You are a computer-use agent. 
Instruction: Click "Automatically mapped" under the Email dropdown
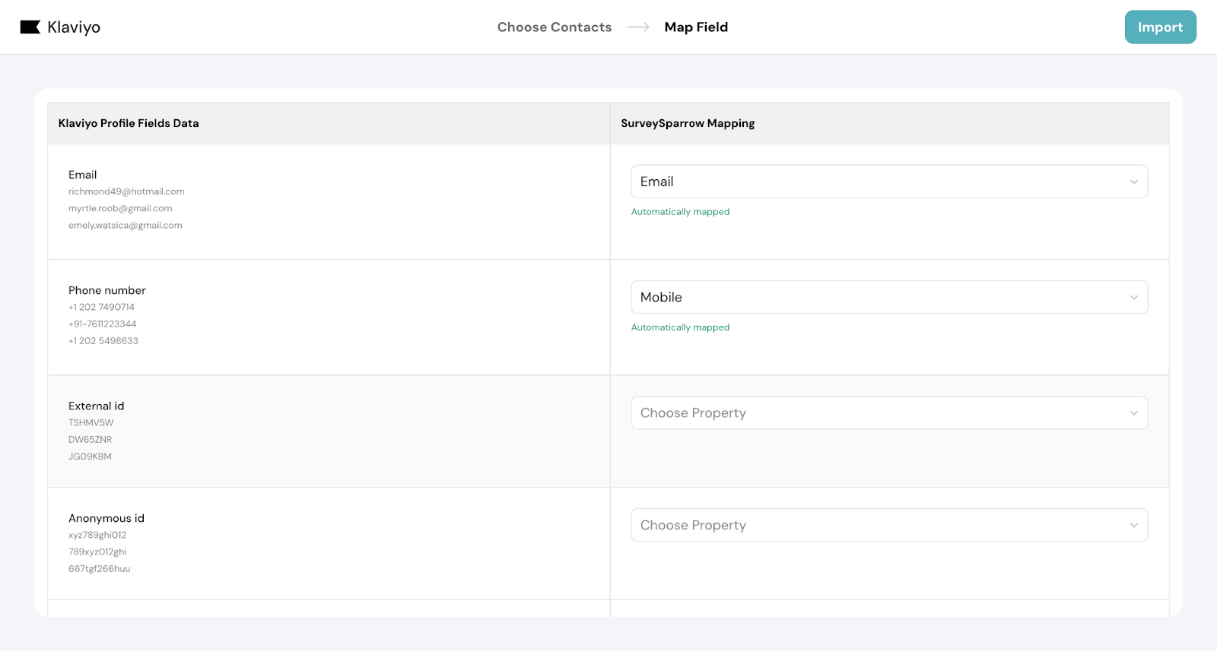(680, 212)
